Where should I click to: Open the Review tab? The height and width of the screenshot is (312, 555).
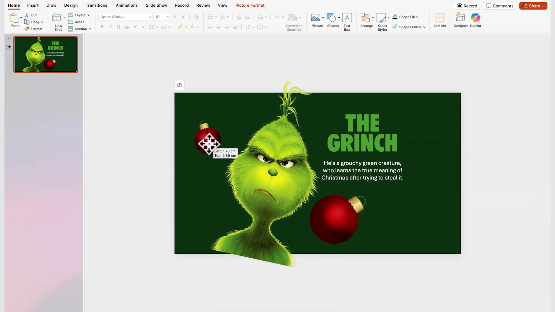pos(203,5)
